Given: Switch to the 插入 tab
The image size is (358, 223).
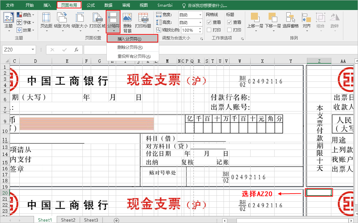Looking at the screenshot, I should (x=47, y=5).
